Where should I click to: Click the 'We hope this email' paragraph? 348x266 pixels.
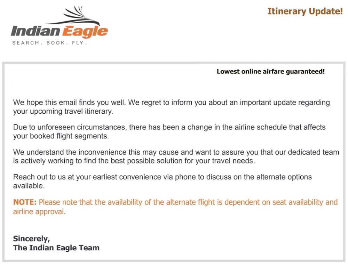171,107
